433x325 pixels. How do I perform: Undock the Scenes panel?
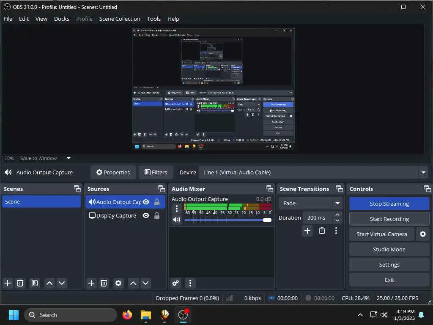77,189
